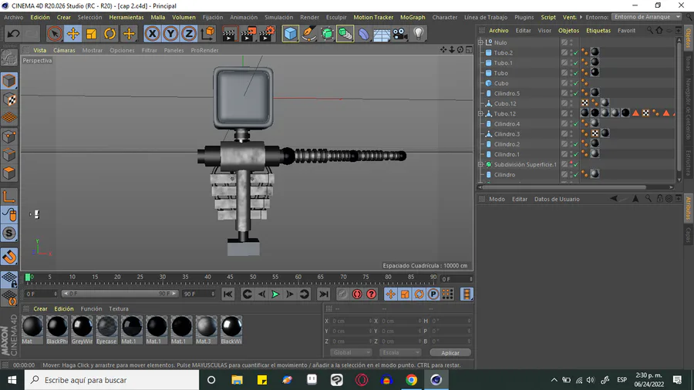This screenshot has width=694, height=390.
Task: Add a Cube primitive object
Action: (290, 34)
